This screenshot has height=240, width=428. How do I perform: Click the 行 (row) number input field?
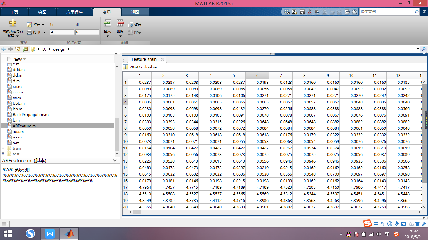click(62, 32)
